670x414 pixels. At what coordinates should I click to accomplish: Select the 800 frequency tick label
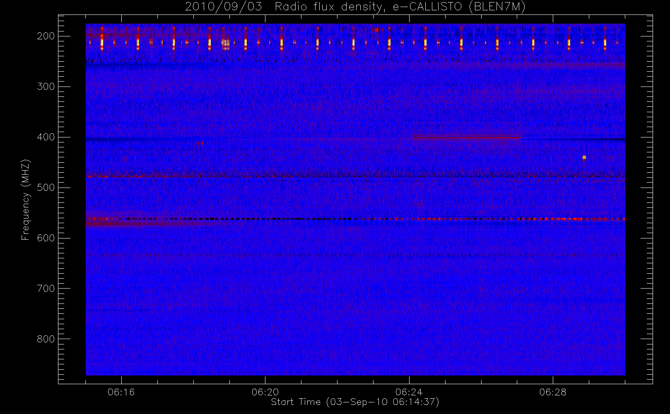click(x=46, y=339)
